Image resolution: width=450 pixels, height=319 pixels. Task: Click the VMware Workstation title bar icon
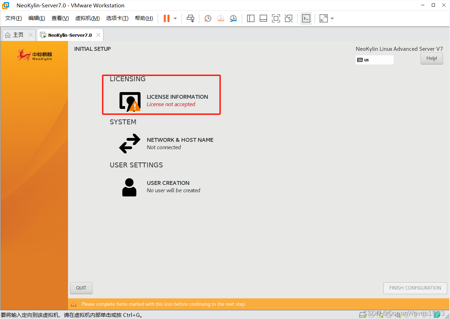point(6,5)
